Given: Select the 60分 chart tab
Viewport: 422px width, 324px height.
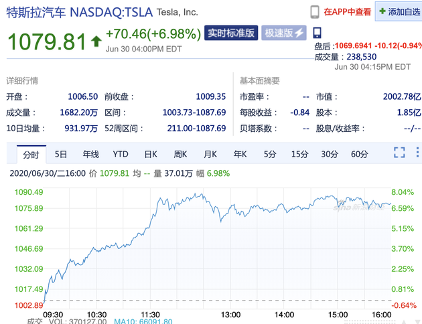Looking at the screenshot, I should (360, 155).
